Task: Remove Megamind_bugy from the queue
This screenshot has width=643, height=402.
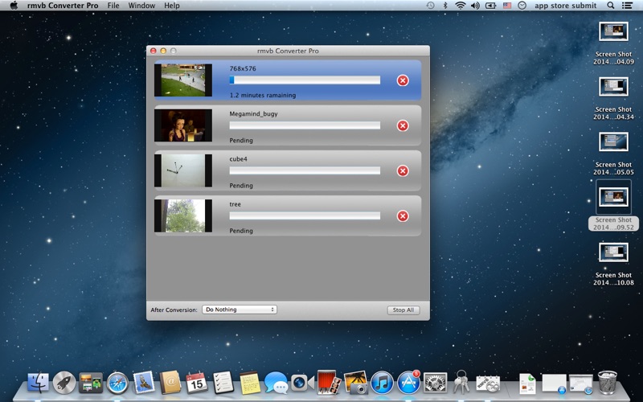Action: pos(403,125)
